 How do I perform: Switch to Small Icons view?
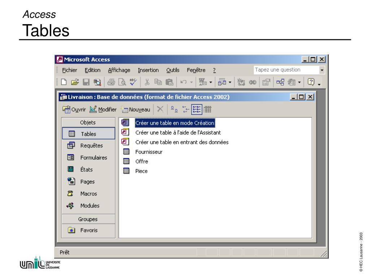pos(186,109)
